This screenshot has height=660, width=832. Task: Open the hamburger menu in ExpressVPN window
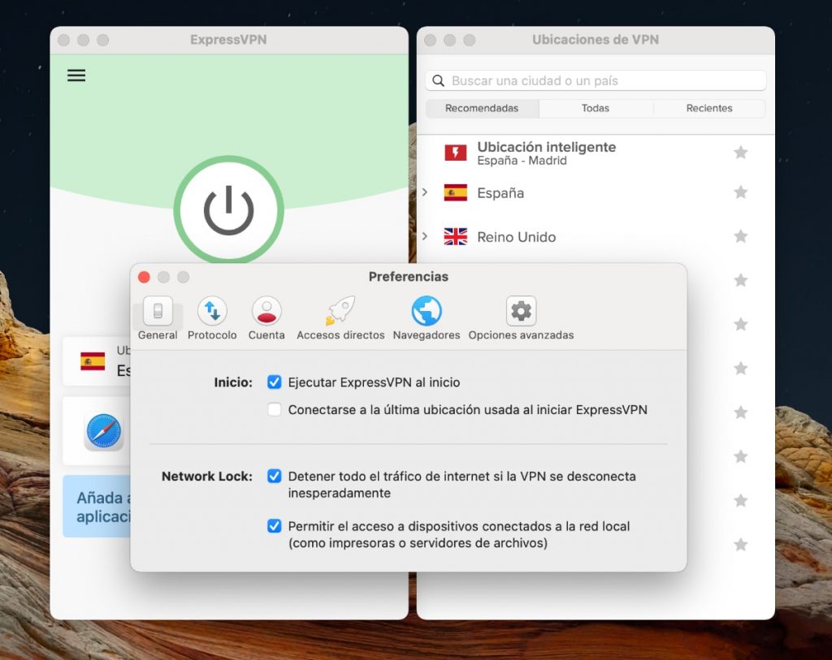point(76,75)
